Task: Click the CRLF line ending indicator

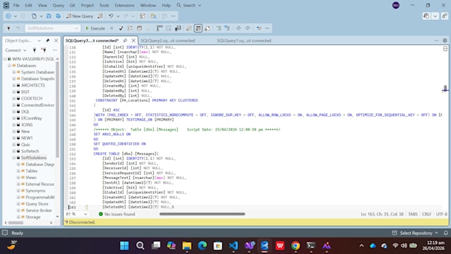Action: [x=426, y=214]
